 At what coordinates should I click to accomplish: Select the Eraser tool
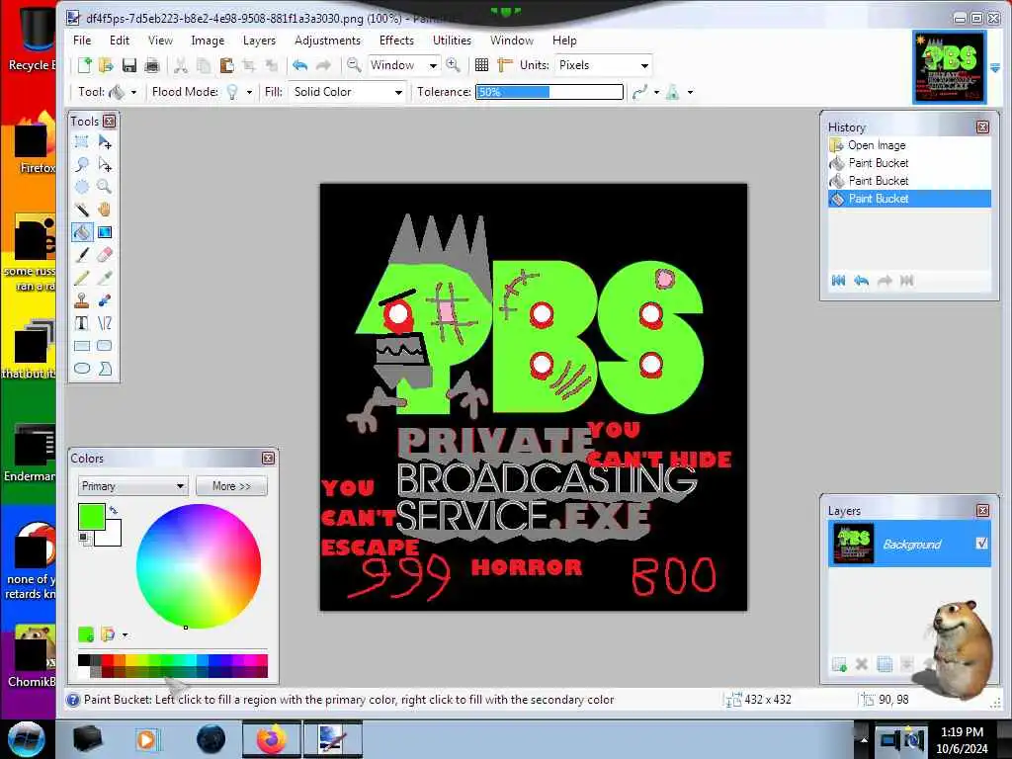(x=105, y=255)
